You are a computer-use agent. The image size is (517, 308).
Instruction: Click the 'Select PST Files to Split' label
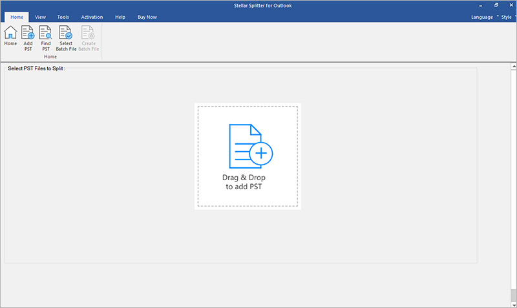pos(36,68)
